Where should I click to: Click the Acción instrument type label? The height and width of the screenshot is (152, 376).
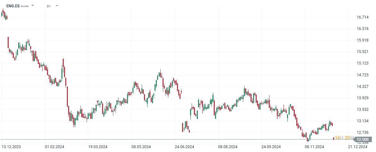pyautogui.click(x=25, y=6)
